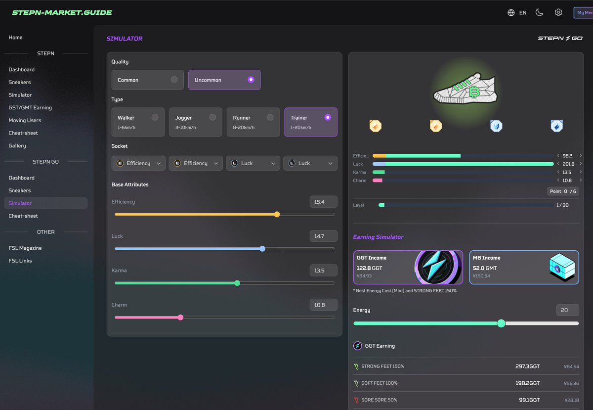Image resolution: width=593 pixels, height=410 pixels.
Task: Click the last blue gem socket icon
Action: (557, 126)
